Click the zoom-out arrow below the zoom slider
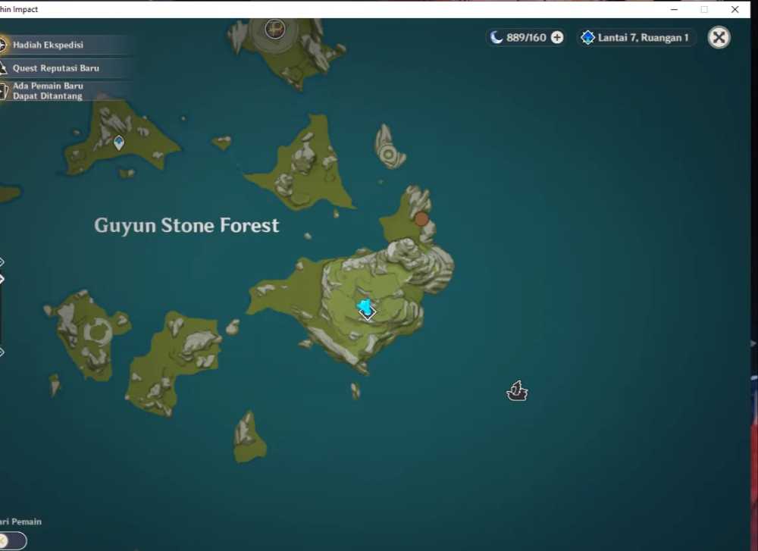The width and height of the screenshot is (758, 551). 2,352
